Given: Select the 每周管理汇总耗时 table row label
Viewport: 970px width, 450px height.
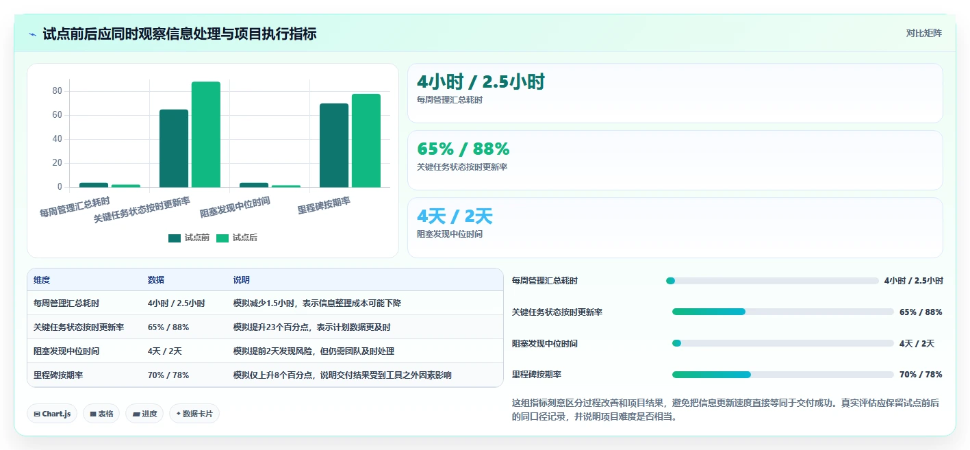Looking at the screenshot, I should click(x=66, y=303).
